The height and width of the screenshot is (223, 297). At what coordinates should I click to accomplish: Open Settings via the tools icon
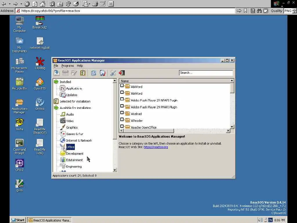(113, 73)
